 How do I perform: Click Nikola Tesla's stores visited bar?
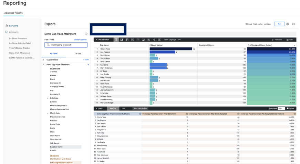pyautogui.click(x=171, y=49)
